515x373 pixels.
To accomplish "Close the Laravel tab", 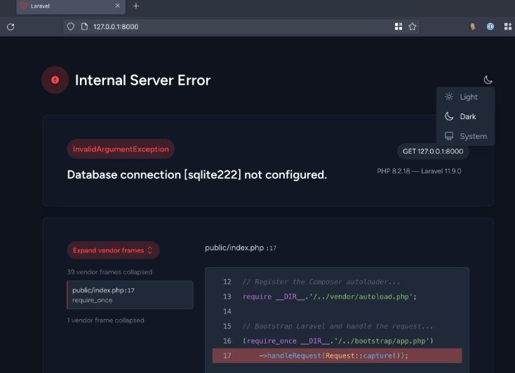I will [118, 6].
